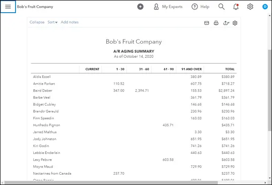Select customer Jody Johnston
This screenshot has height=185, width=272.
click(45, 139)
